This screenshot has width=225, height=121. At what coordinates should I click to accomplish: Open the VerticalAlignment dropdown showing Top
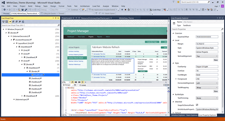(x=207, y=56)
